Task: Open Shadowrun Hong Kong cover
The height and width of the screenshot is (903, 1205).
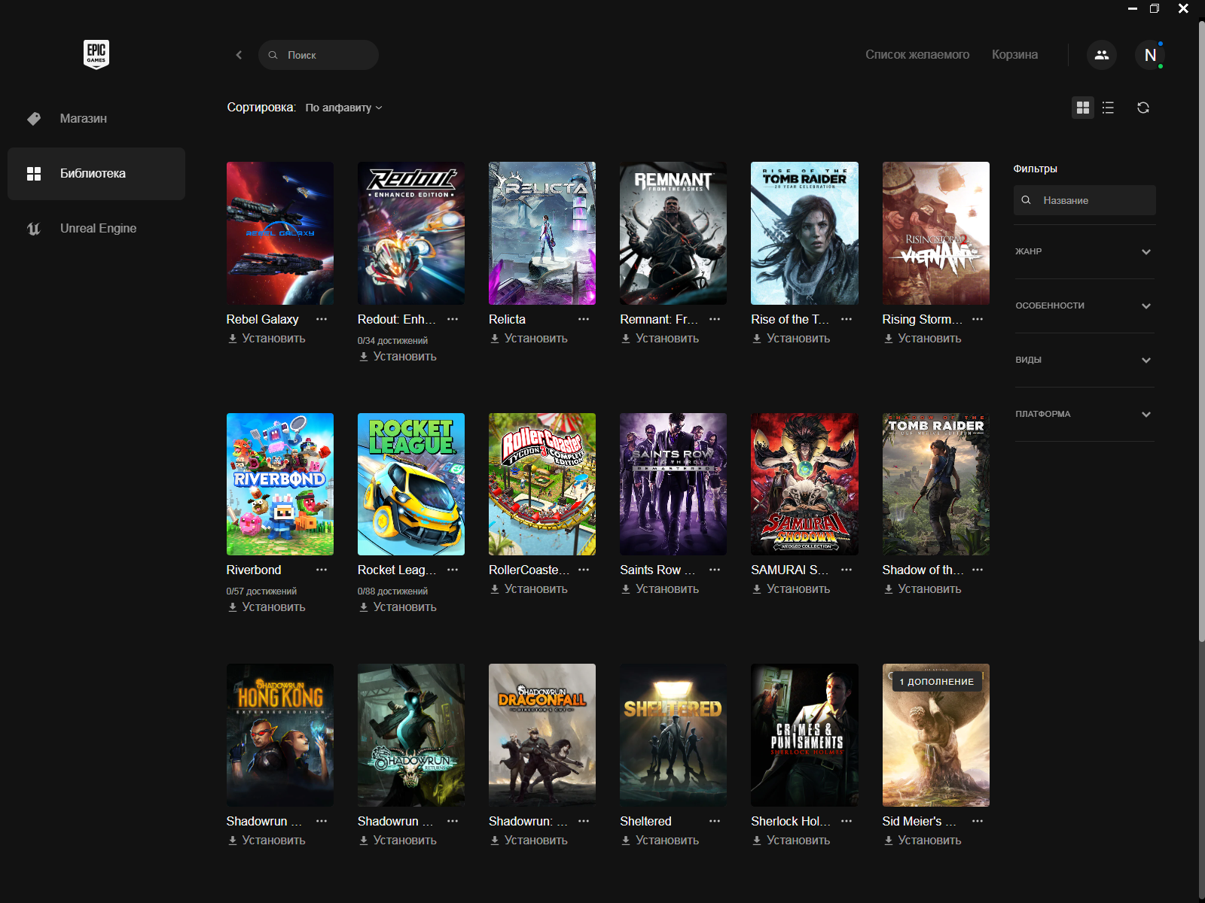Action: click(280, 735)
